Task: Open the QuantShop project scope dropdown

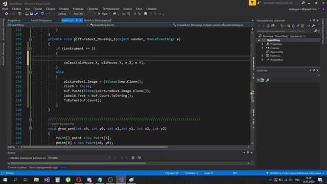Action: pyautogui.click(x=48, y=25)
